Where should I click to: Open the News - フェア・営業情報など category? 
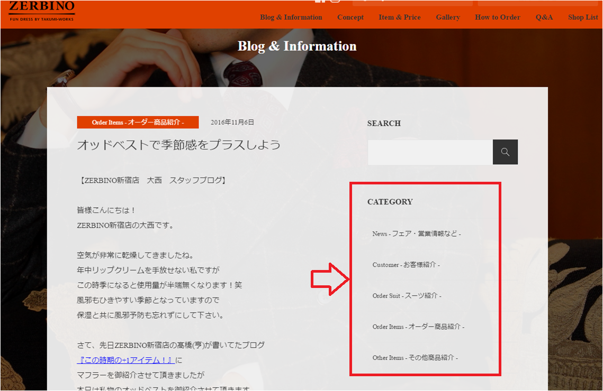pyautogui.click(x=416, y=234)
